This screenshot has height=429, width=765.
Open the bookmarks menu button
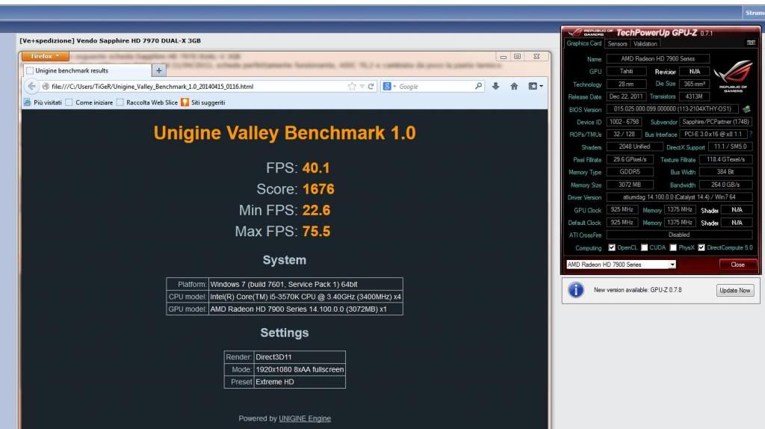(x=535, y=87)
